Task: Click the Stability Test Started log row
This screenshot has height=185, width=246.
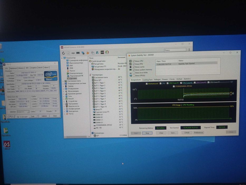Action: (x=187, y=64)
